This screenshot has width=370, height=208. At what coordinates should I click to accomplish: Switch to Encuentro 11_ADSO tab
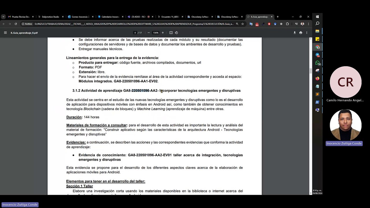(x=170, y=17)
